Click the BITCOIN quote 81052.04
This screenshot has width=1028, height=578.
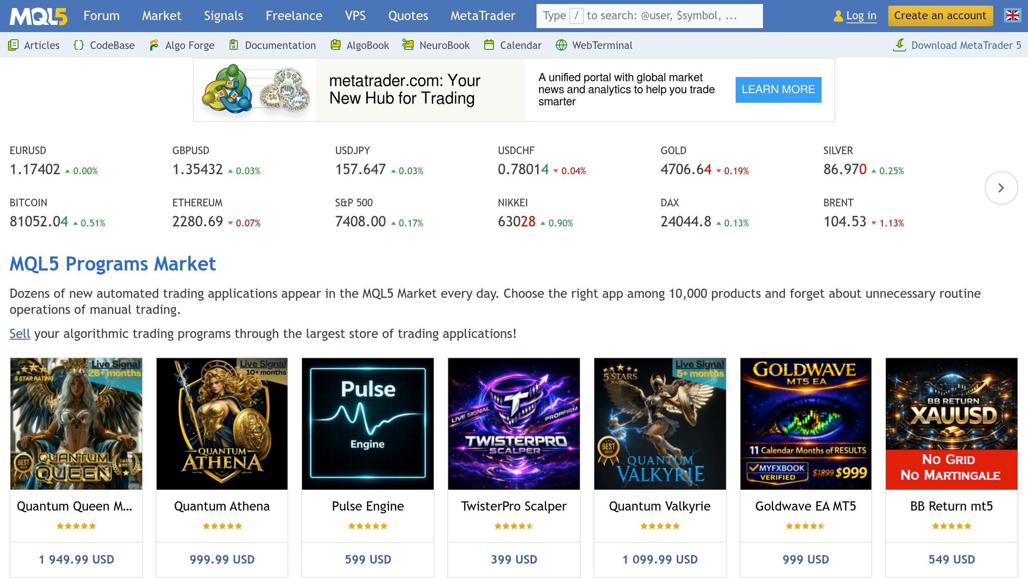(39, 222)
